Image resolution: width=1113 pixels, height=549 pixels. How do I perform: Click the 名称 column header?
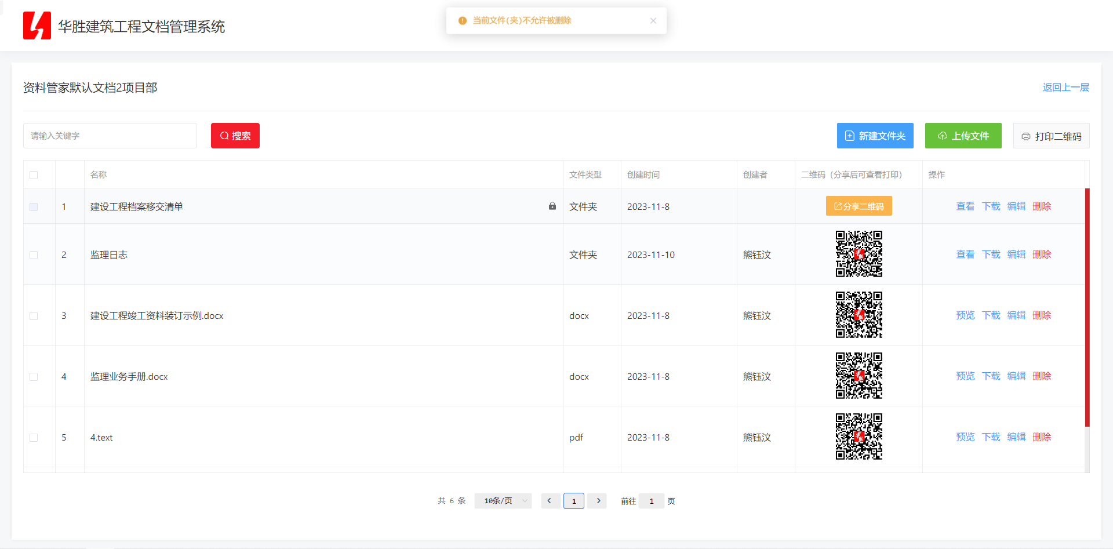[99, 174]
